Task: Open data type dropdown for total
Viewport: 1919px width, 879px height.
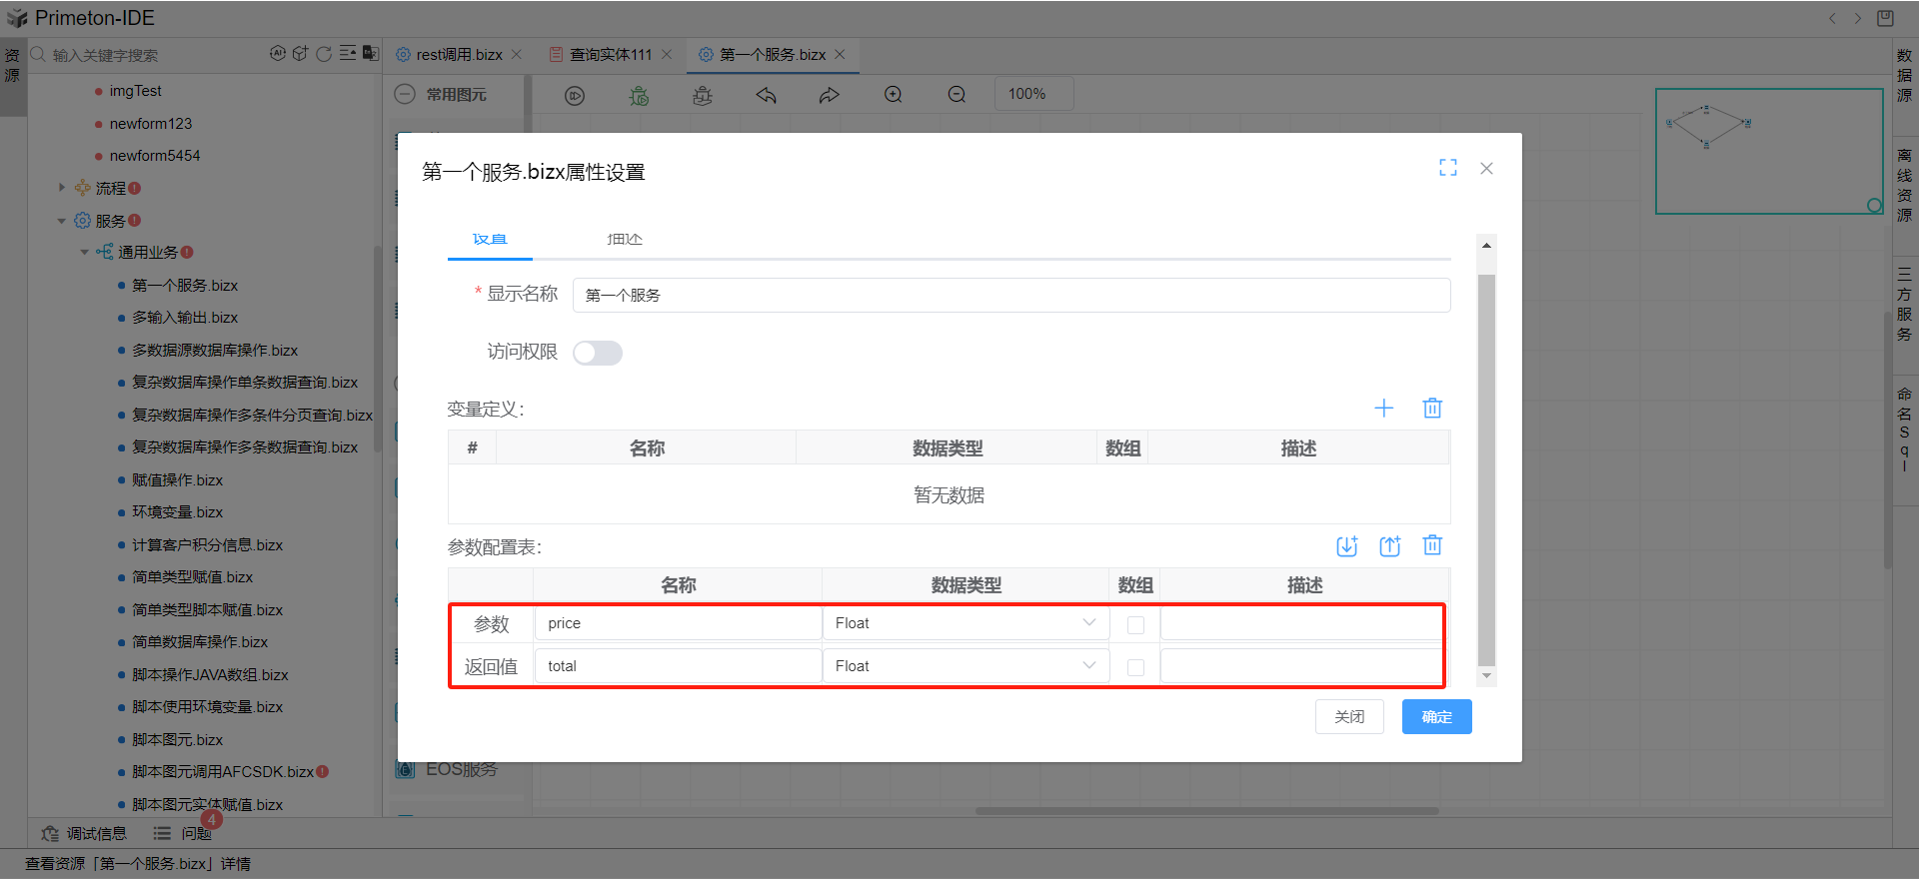Action: pyautogui.click(x=964, y=666)
